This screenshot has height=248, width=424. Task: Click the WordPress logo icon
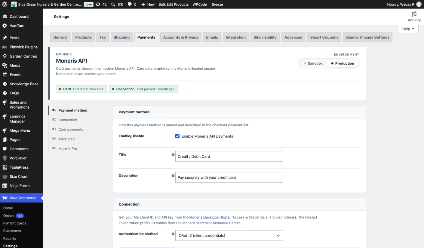[5, 4]
